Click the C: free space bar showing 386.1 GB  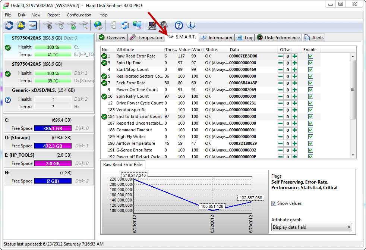[53, 128]
